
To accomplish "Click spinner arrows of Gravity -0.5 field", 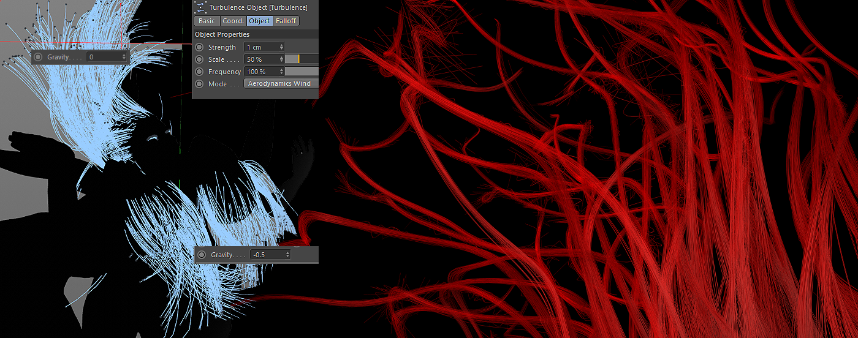I will click(x=287, y=255).
